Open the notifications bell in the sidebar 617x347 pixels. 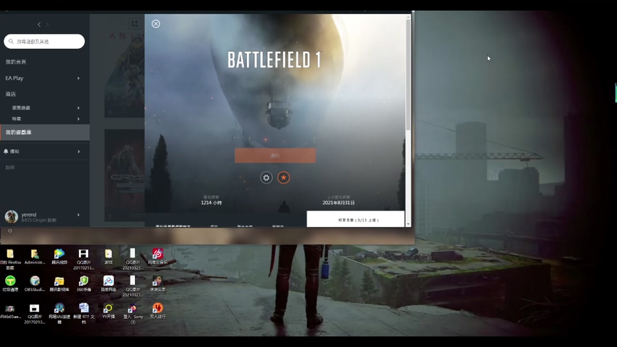pos(6,152)
